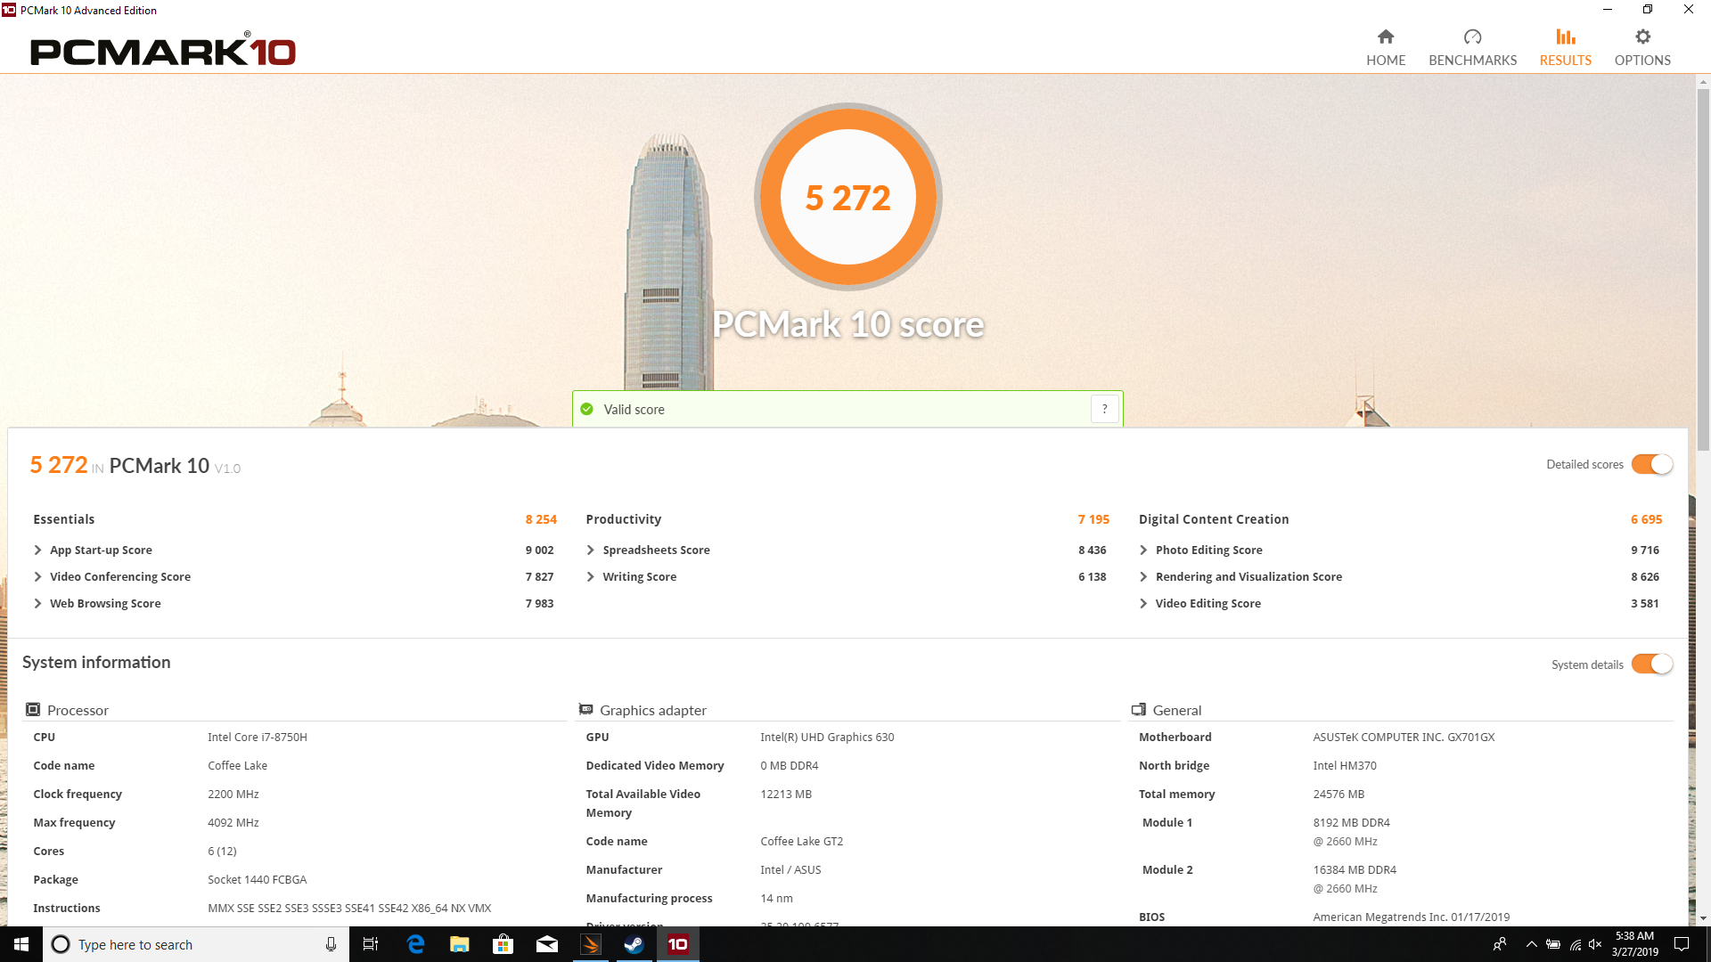This screenshot has width=1711, height=962.
Task: Open Options via the gear icon
Action: (1642, 37)
